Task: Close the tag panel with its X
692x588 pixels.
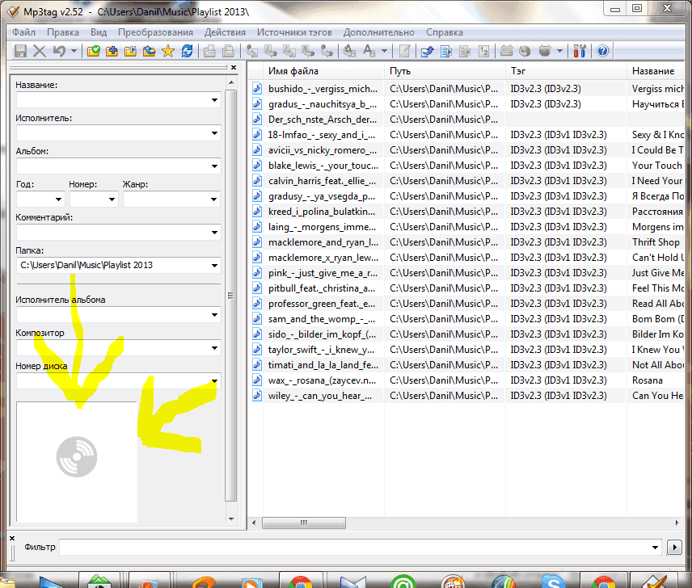Action: (234, 67)
